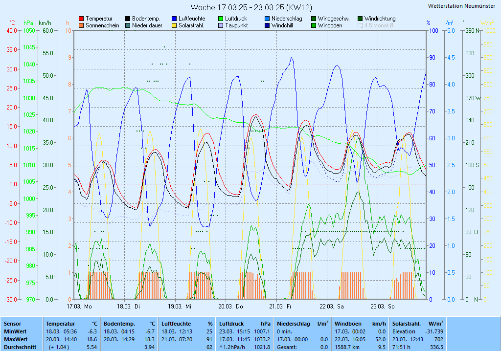Select the 20.03. Do date label
The image size is (501, 351).
pos(230,307)
